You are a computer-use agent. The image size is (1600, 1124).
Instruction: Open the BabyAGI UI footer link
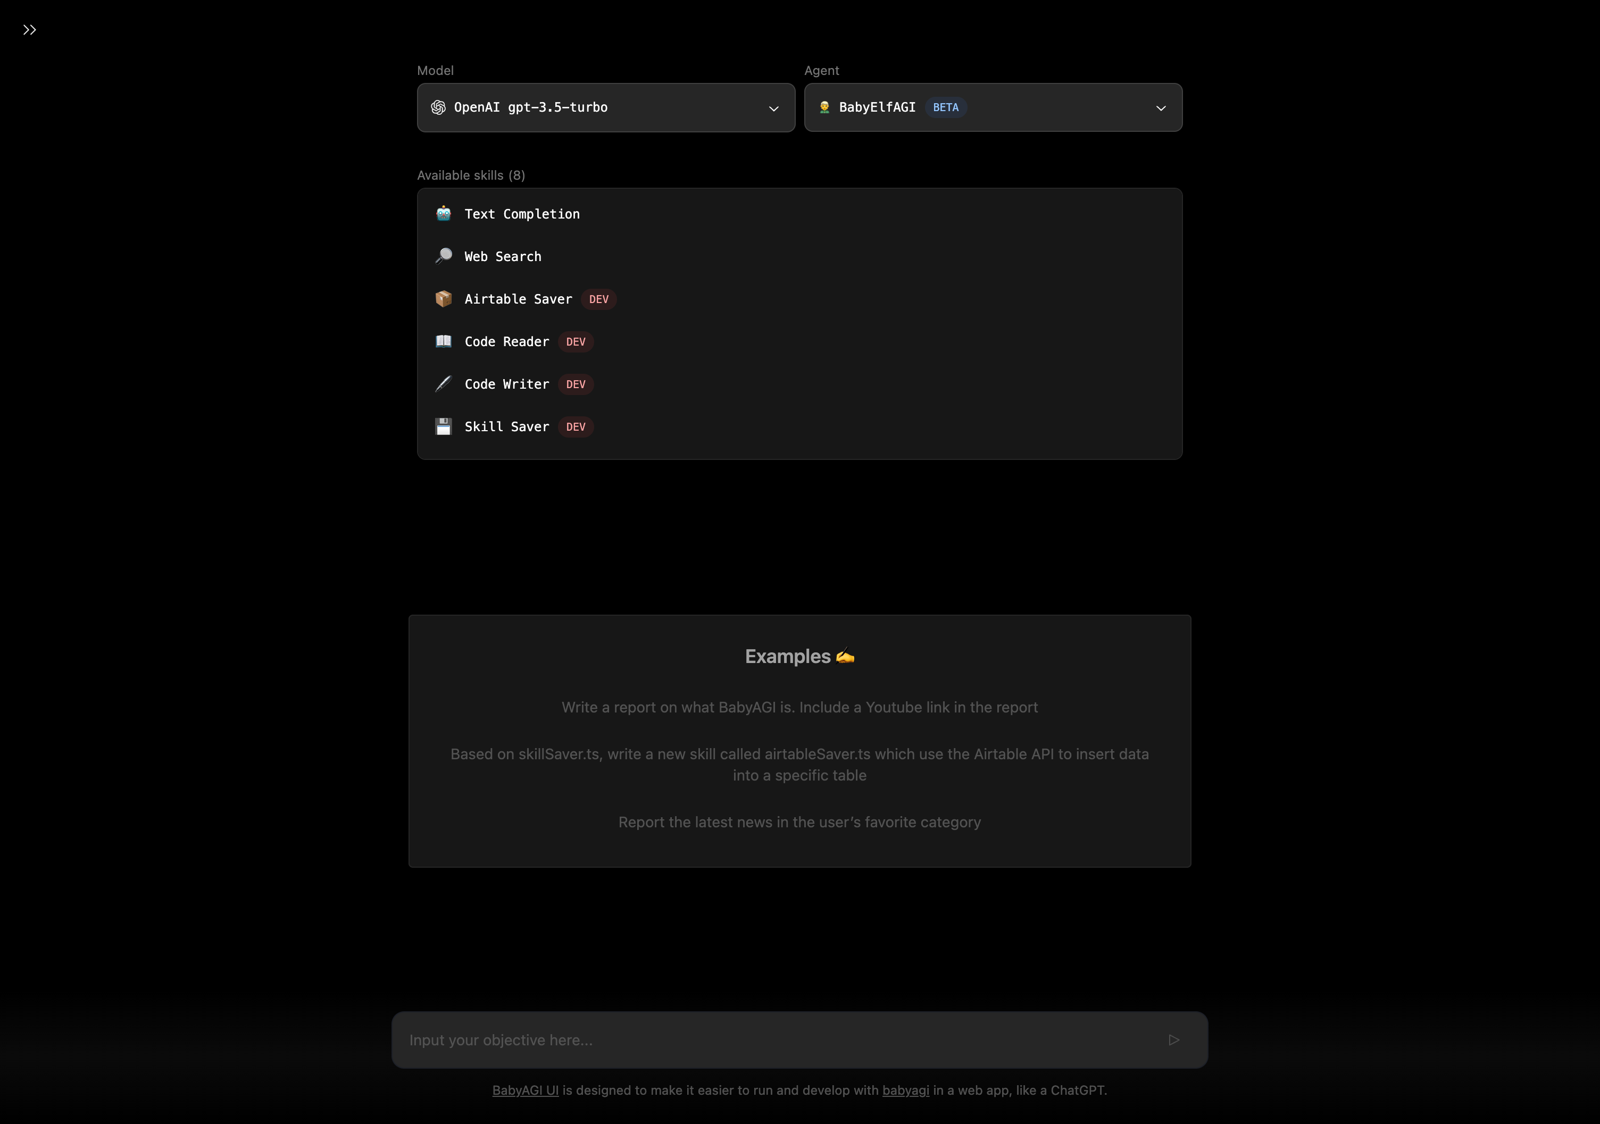coord(525,1090)
